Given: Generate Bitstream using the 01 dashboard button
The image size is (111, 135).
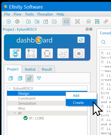Looking at the screenshot, I should pos(63,53).
